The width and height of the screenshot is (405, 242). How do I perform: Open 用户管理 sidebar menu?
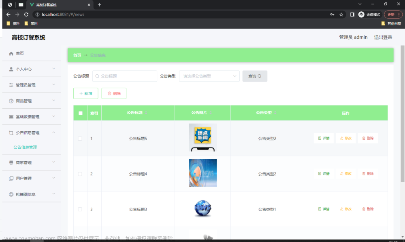32,178
